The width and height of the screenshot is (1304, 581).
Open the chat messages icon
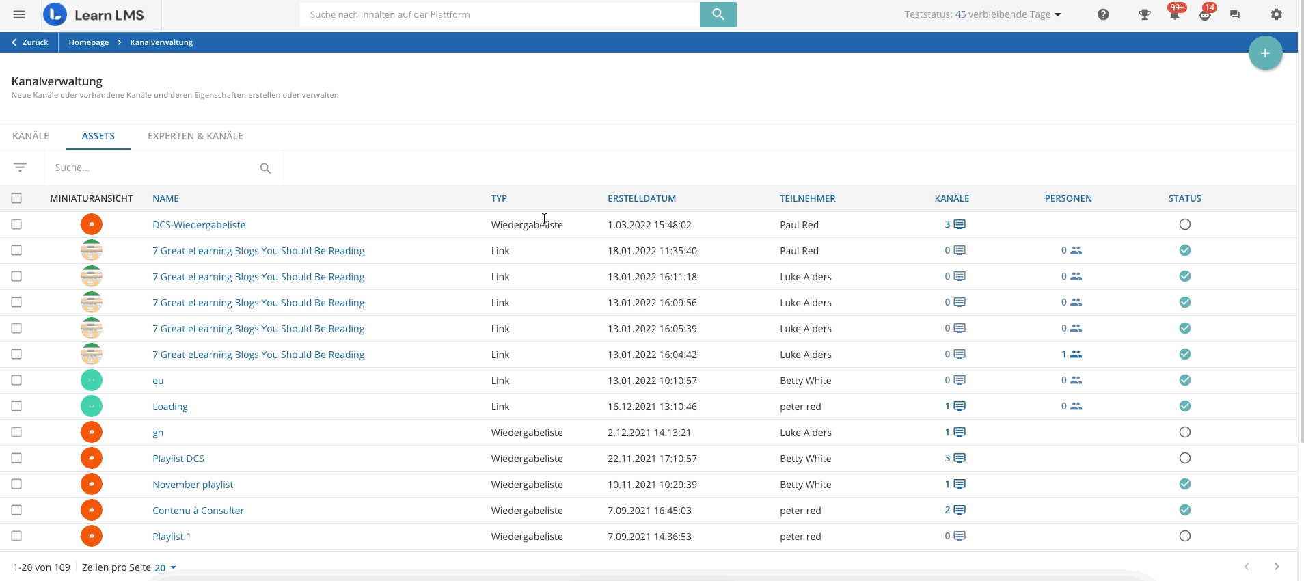tap(1234, 14)
